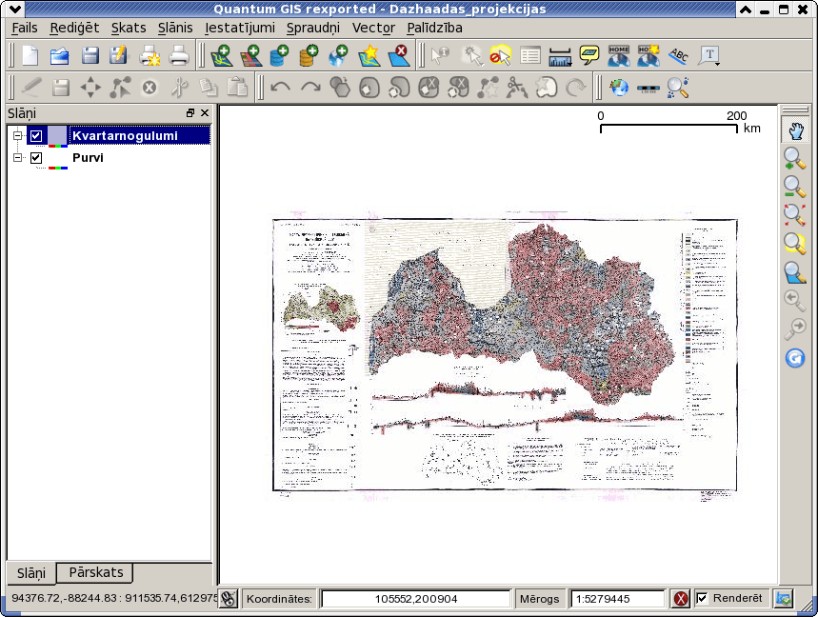Open projection status button
The width and height of the screenshot is (818, 617).
[784, 599]
